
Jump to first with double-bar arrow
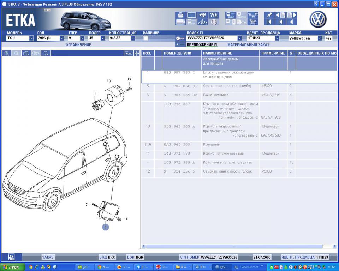tap(269, 22)
